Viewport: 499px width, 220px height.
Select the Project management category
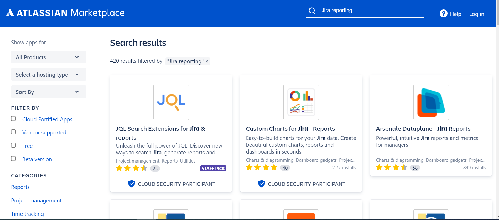coord(36,201)
